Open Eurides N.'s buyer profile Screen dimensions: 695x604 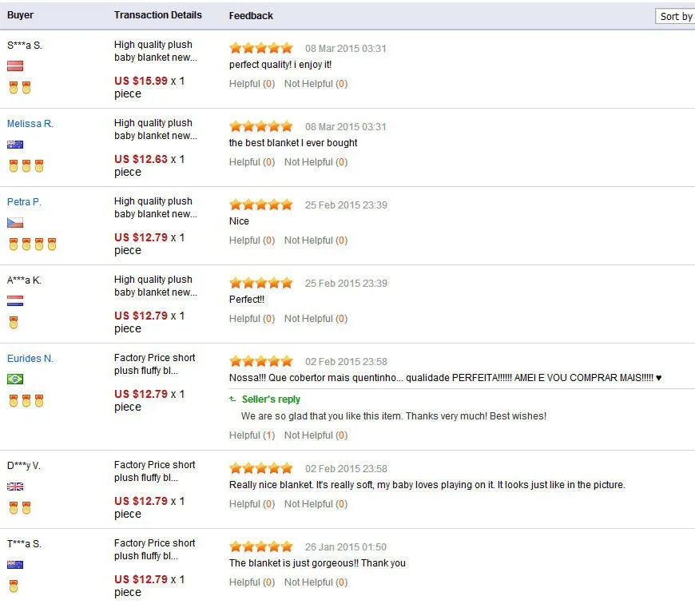[x=30, y=359]
